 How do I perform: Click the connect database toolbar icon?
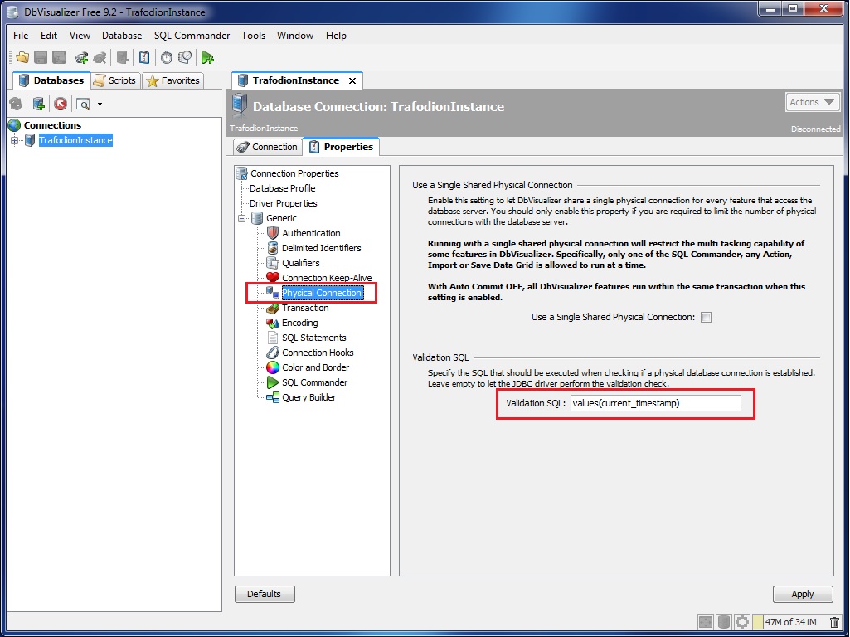point(80,57)
